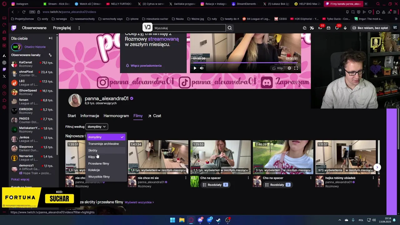
Task: Sort followed channels with the arrows icon
Action: (50, 55)
